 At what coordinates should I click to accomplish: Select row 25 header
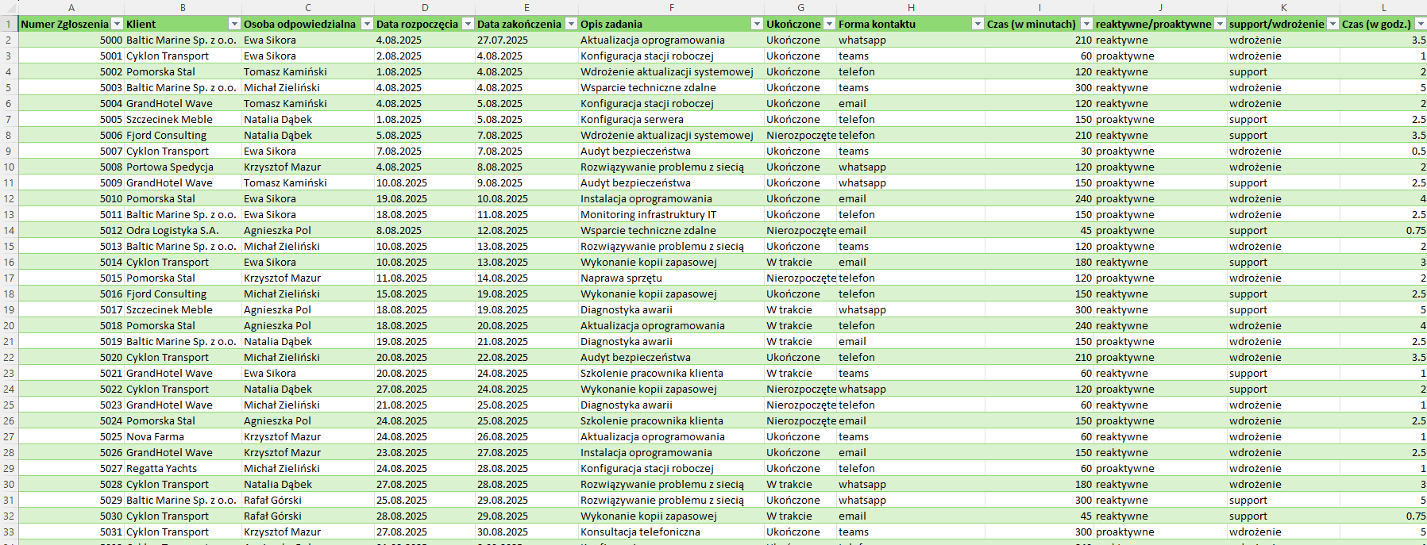pos(9,405)
